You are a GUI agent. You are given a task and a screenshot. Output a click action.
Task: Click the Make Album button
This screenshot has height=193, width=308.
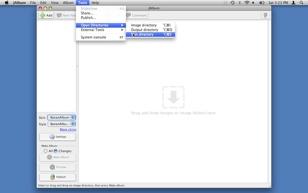(x=58, y=157)
